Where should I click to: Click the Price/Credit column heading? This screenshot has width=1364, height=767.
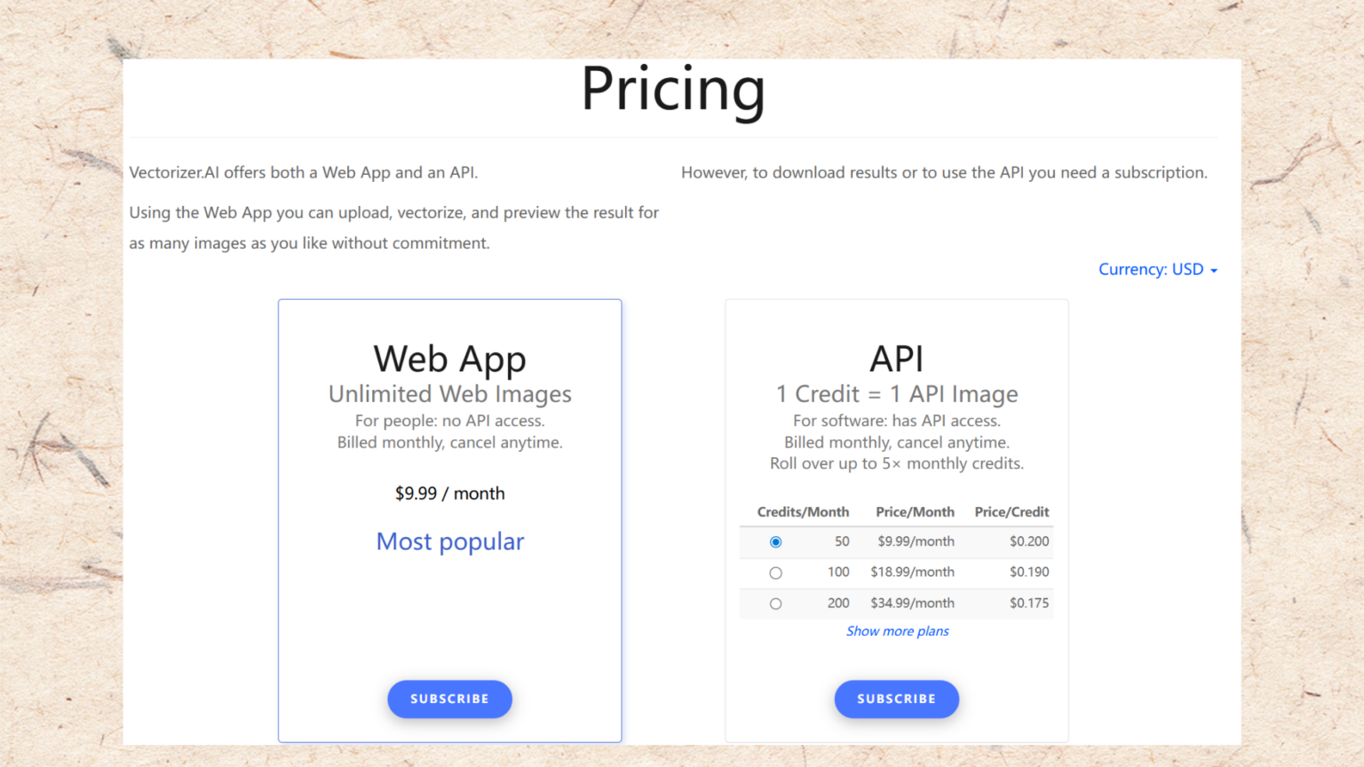[1011, 512]
